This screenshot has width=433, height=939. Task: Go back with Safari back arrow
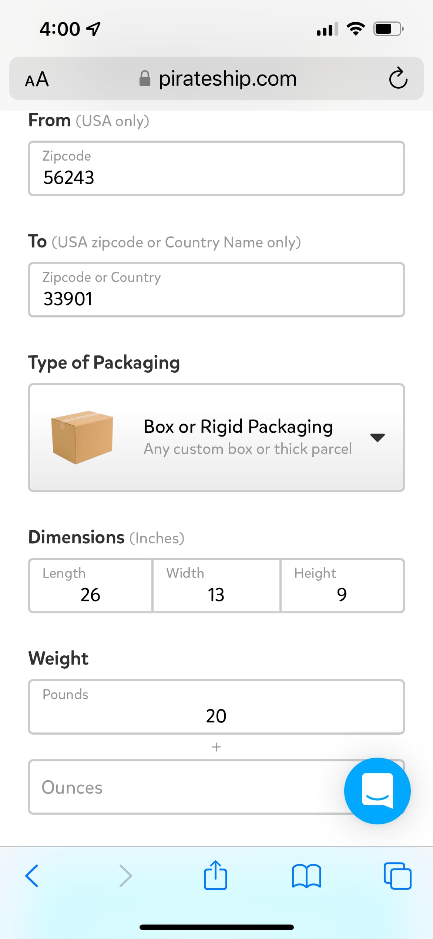pyautogui.click(x=32, y=876)
